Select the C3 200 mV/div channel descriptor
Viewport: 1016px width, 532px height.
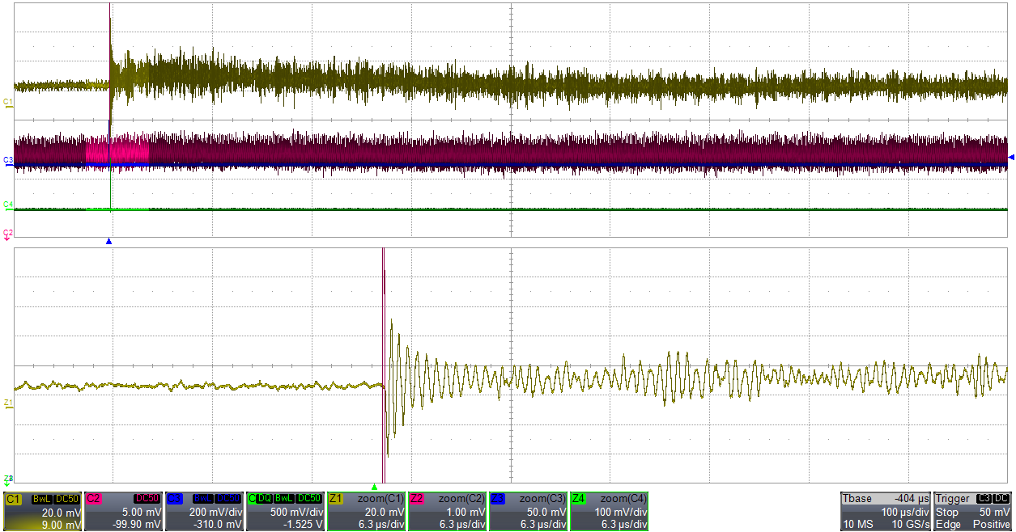point(204,512)
